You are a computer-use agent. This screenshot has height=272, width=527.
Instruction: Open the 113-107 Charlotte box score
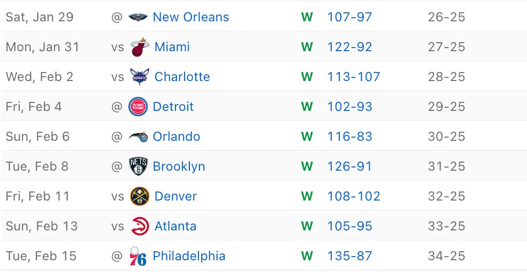coord(354,77)
